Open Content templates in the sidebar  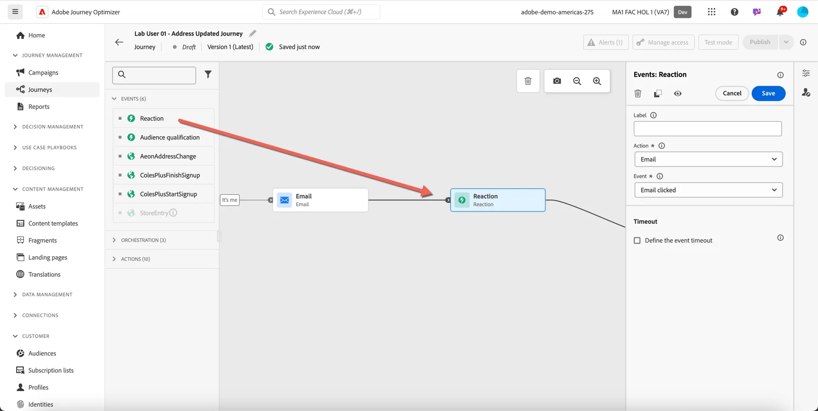click(x=52, y=223)
